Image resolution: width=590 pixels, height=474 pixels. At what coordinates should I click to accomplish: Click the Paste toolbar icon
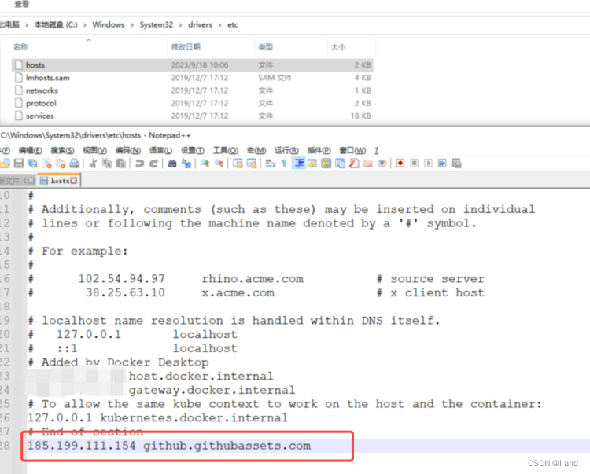pyautogui.click(x=121, y=164)
